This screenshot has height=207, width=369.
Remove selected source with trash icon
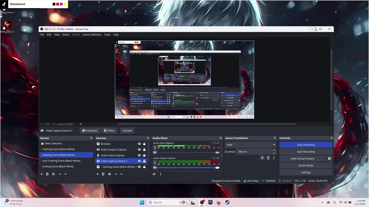pos(103,174)
